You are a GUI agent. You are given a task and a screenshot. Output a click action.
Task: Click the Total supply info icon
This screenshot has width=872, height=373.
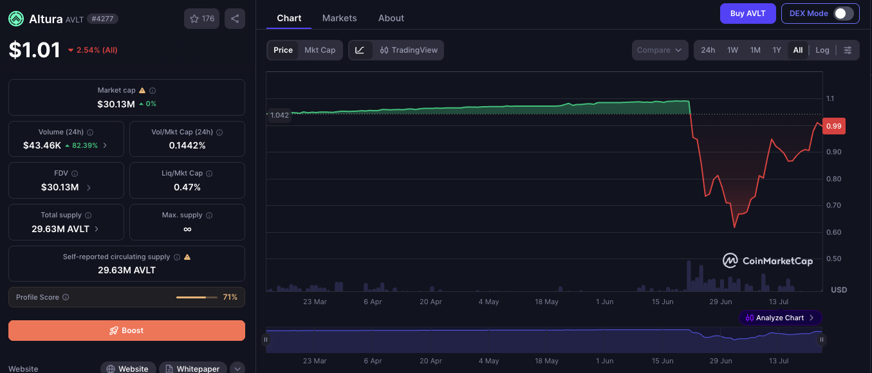(88, 215)
